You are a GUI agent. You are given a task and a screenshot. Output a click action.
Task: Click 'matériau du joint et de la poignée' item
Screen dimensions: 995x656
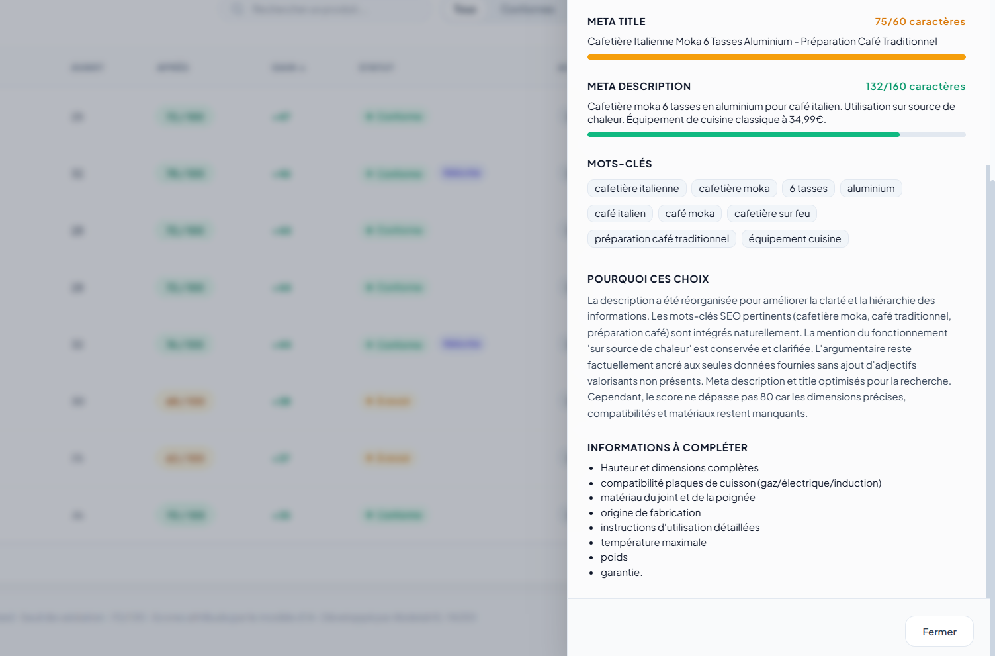677,498
